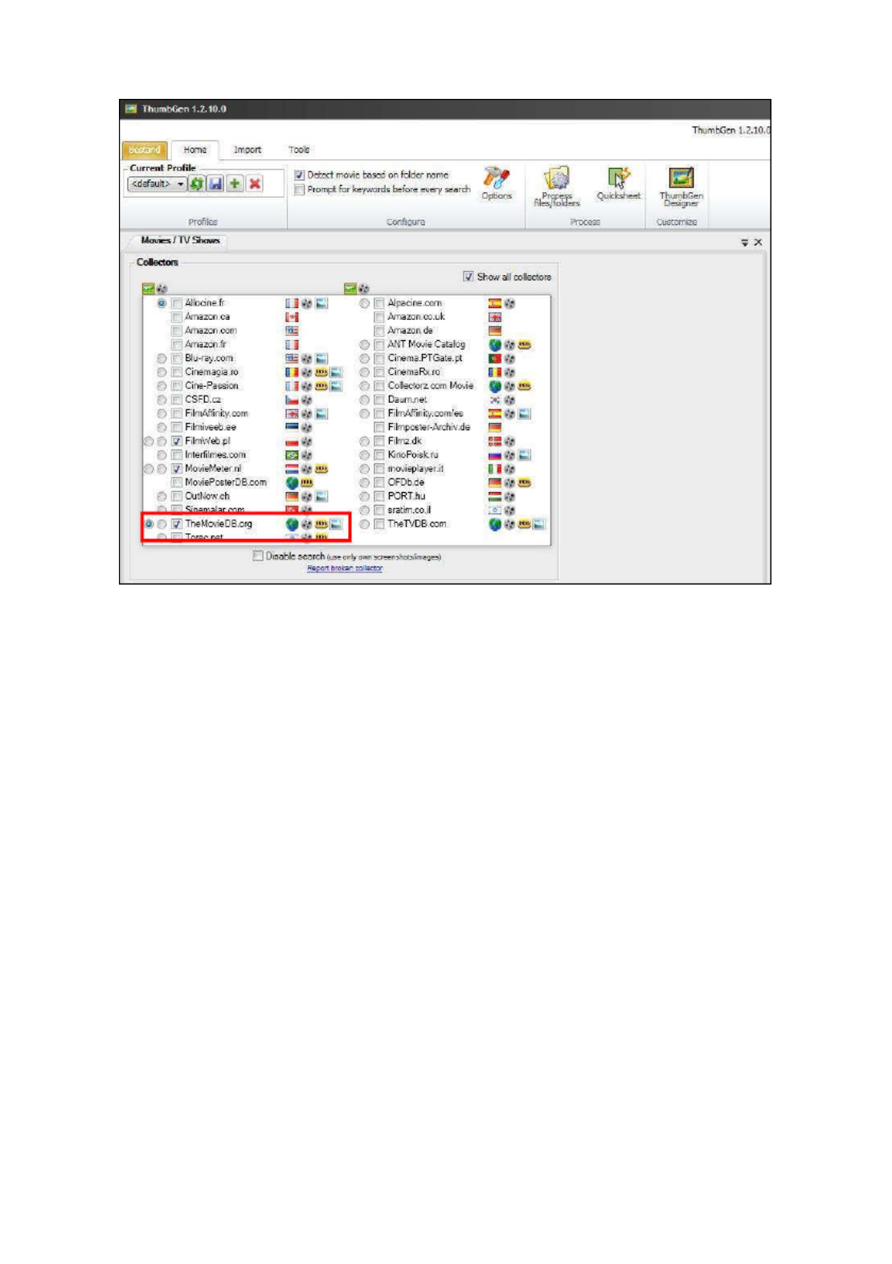Switch to the Home ribbon tab

click(194, 150)
